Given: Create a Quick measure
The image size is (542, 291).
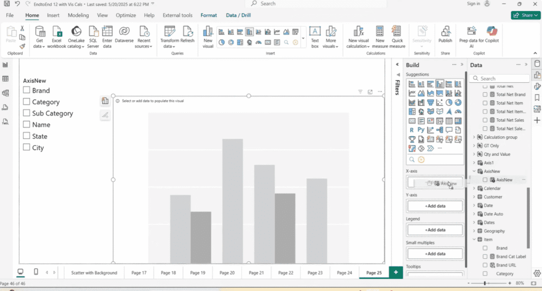Looking at the screenshot, I should pyautogui.click(x=397, y=37).
